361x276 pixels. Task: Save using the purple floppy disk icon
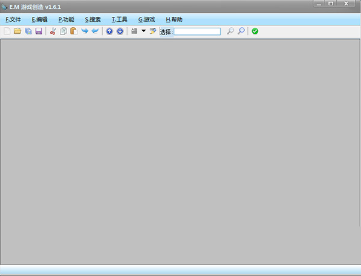click(39, 31)
